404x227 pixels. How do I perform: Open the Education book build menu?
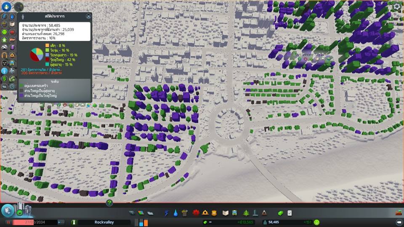click(x=226, y=213)
